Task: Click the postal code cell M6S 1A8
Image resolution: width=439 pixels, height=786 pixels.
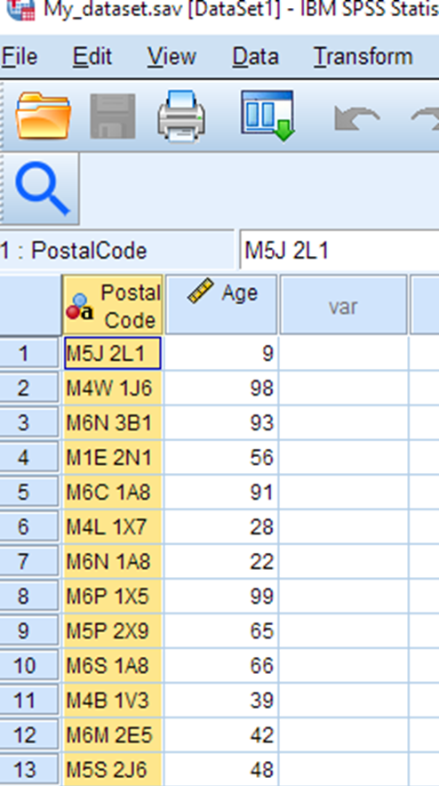Action: [113, 665]
